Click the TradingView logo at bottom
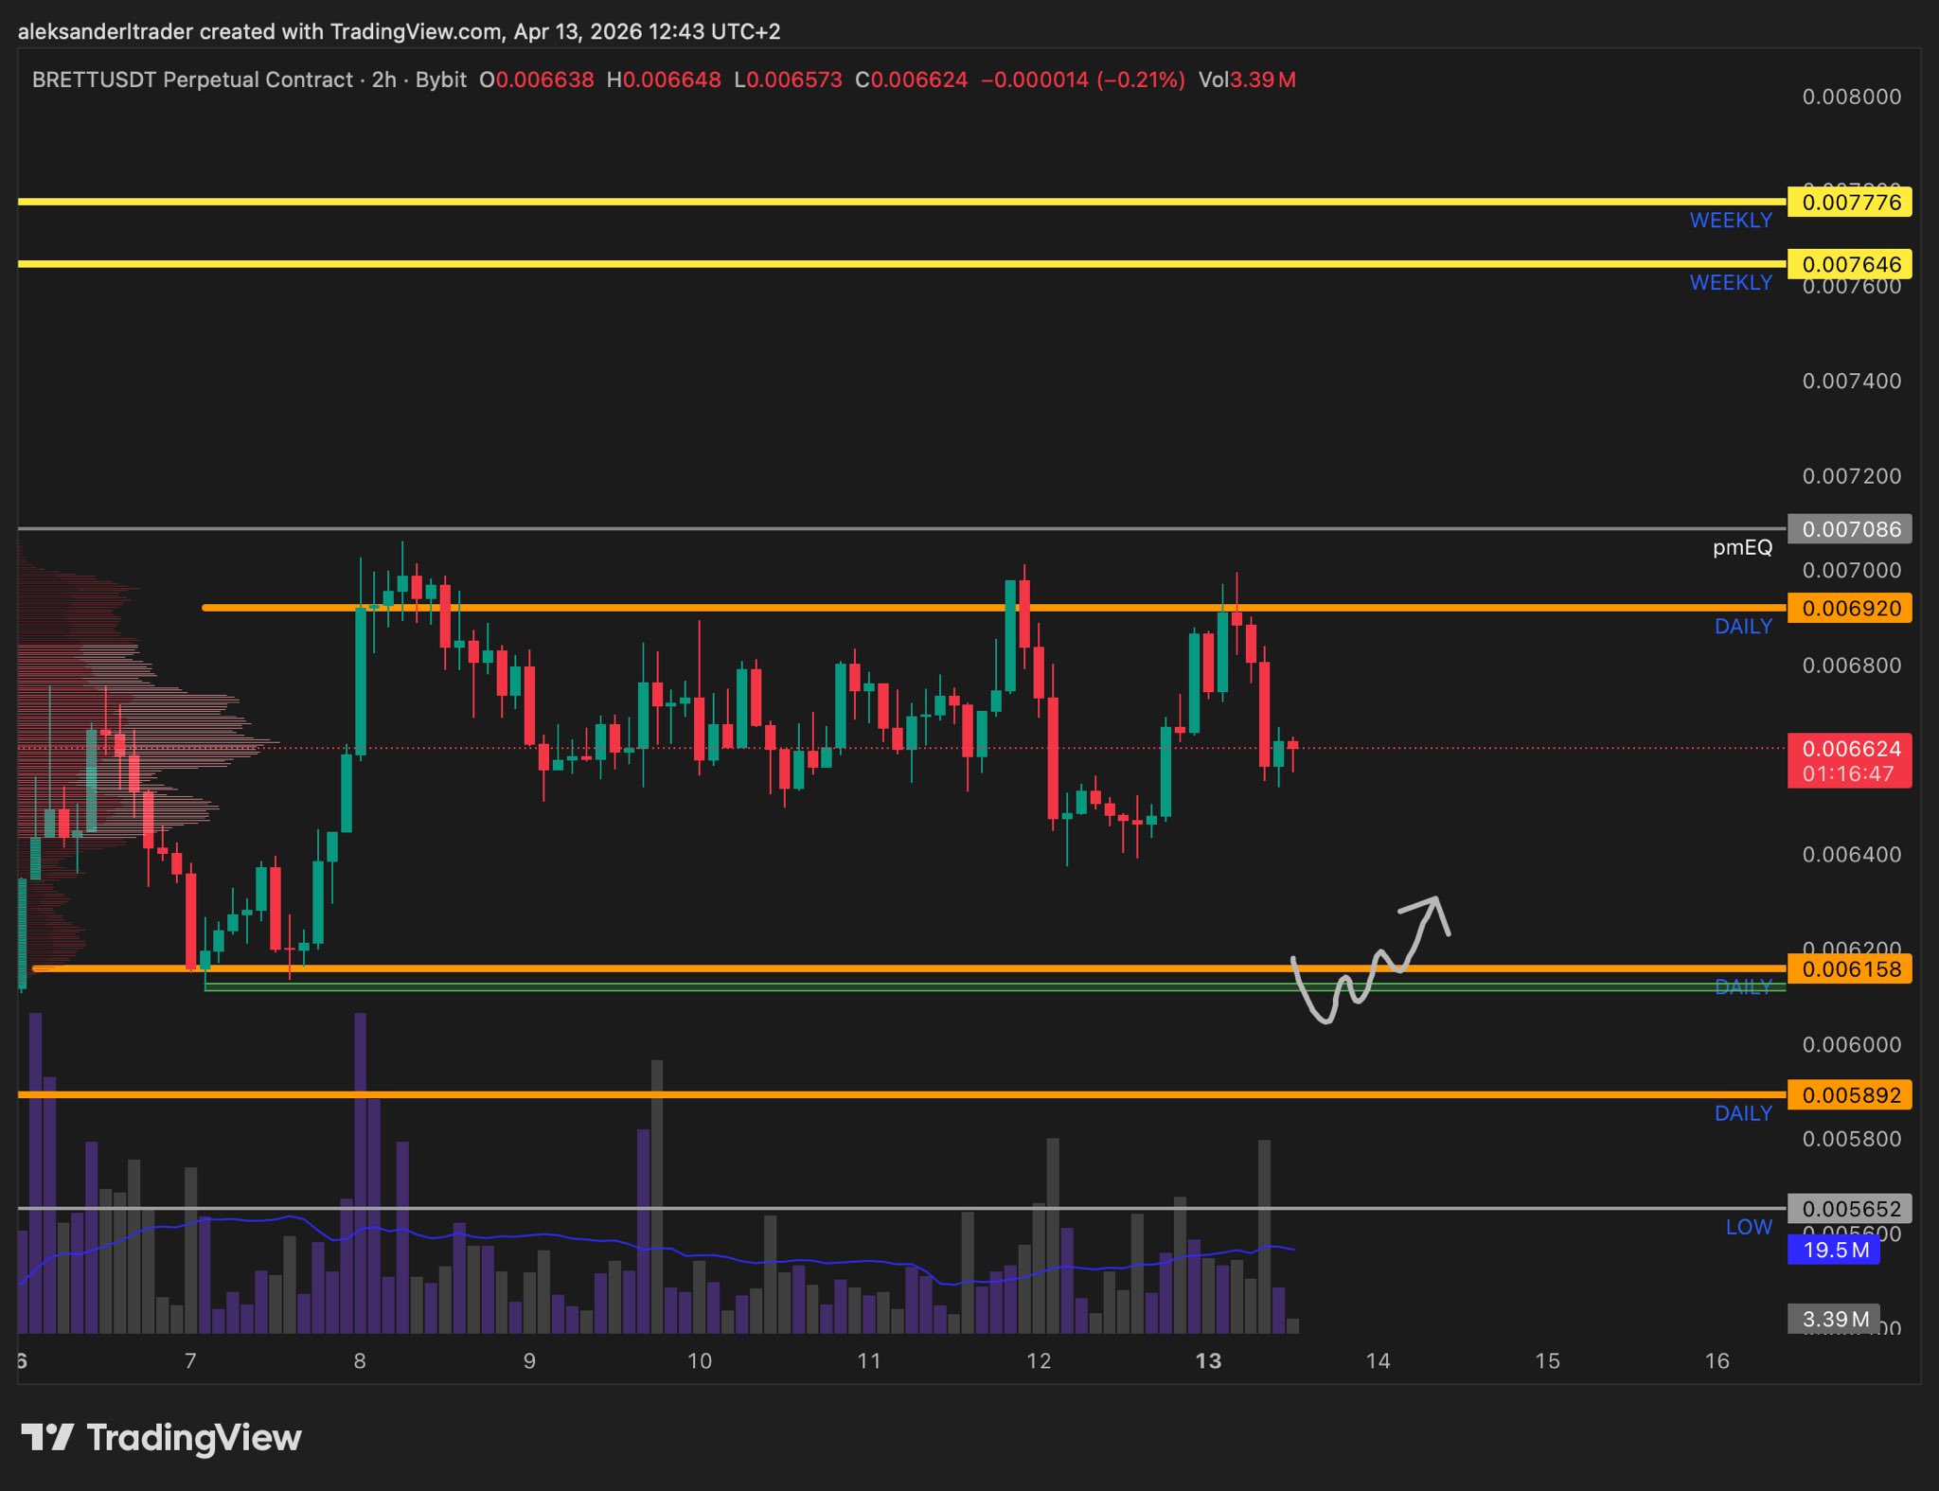1939x1491 pixels. (161, 1438)
